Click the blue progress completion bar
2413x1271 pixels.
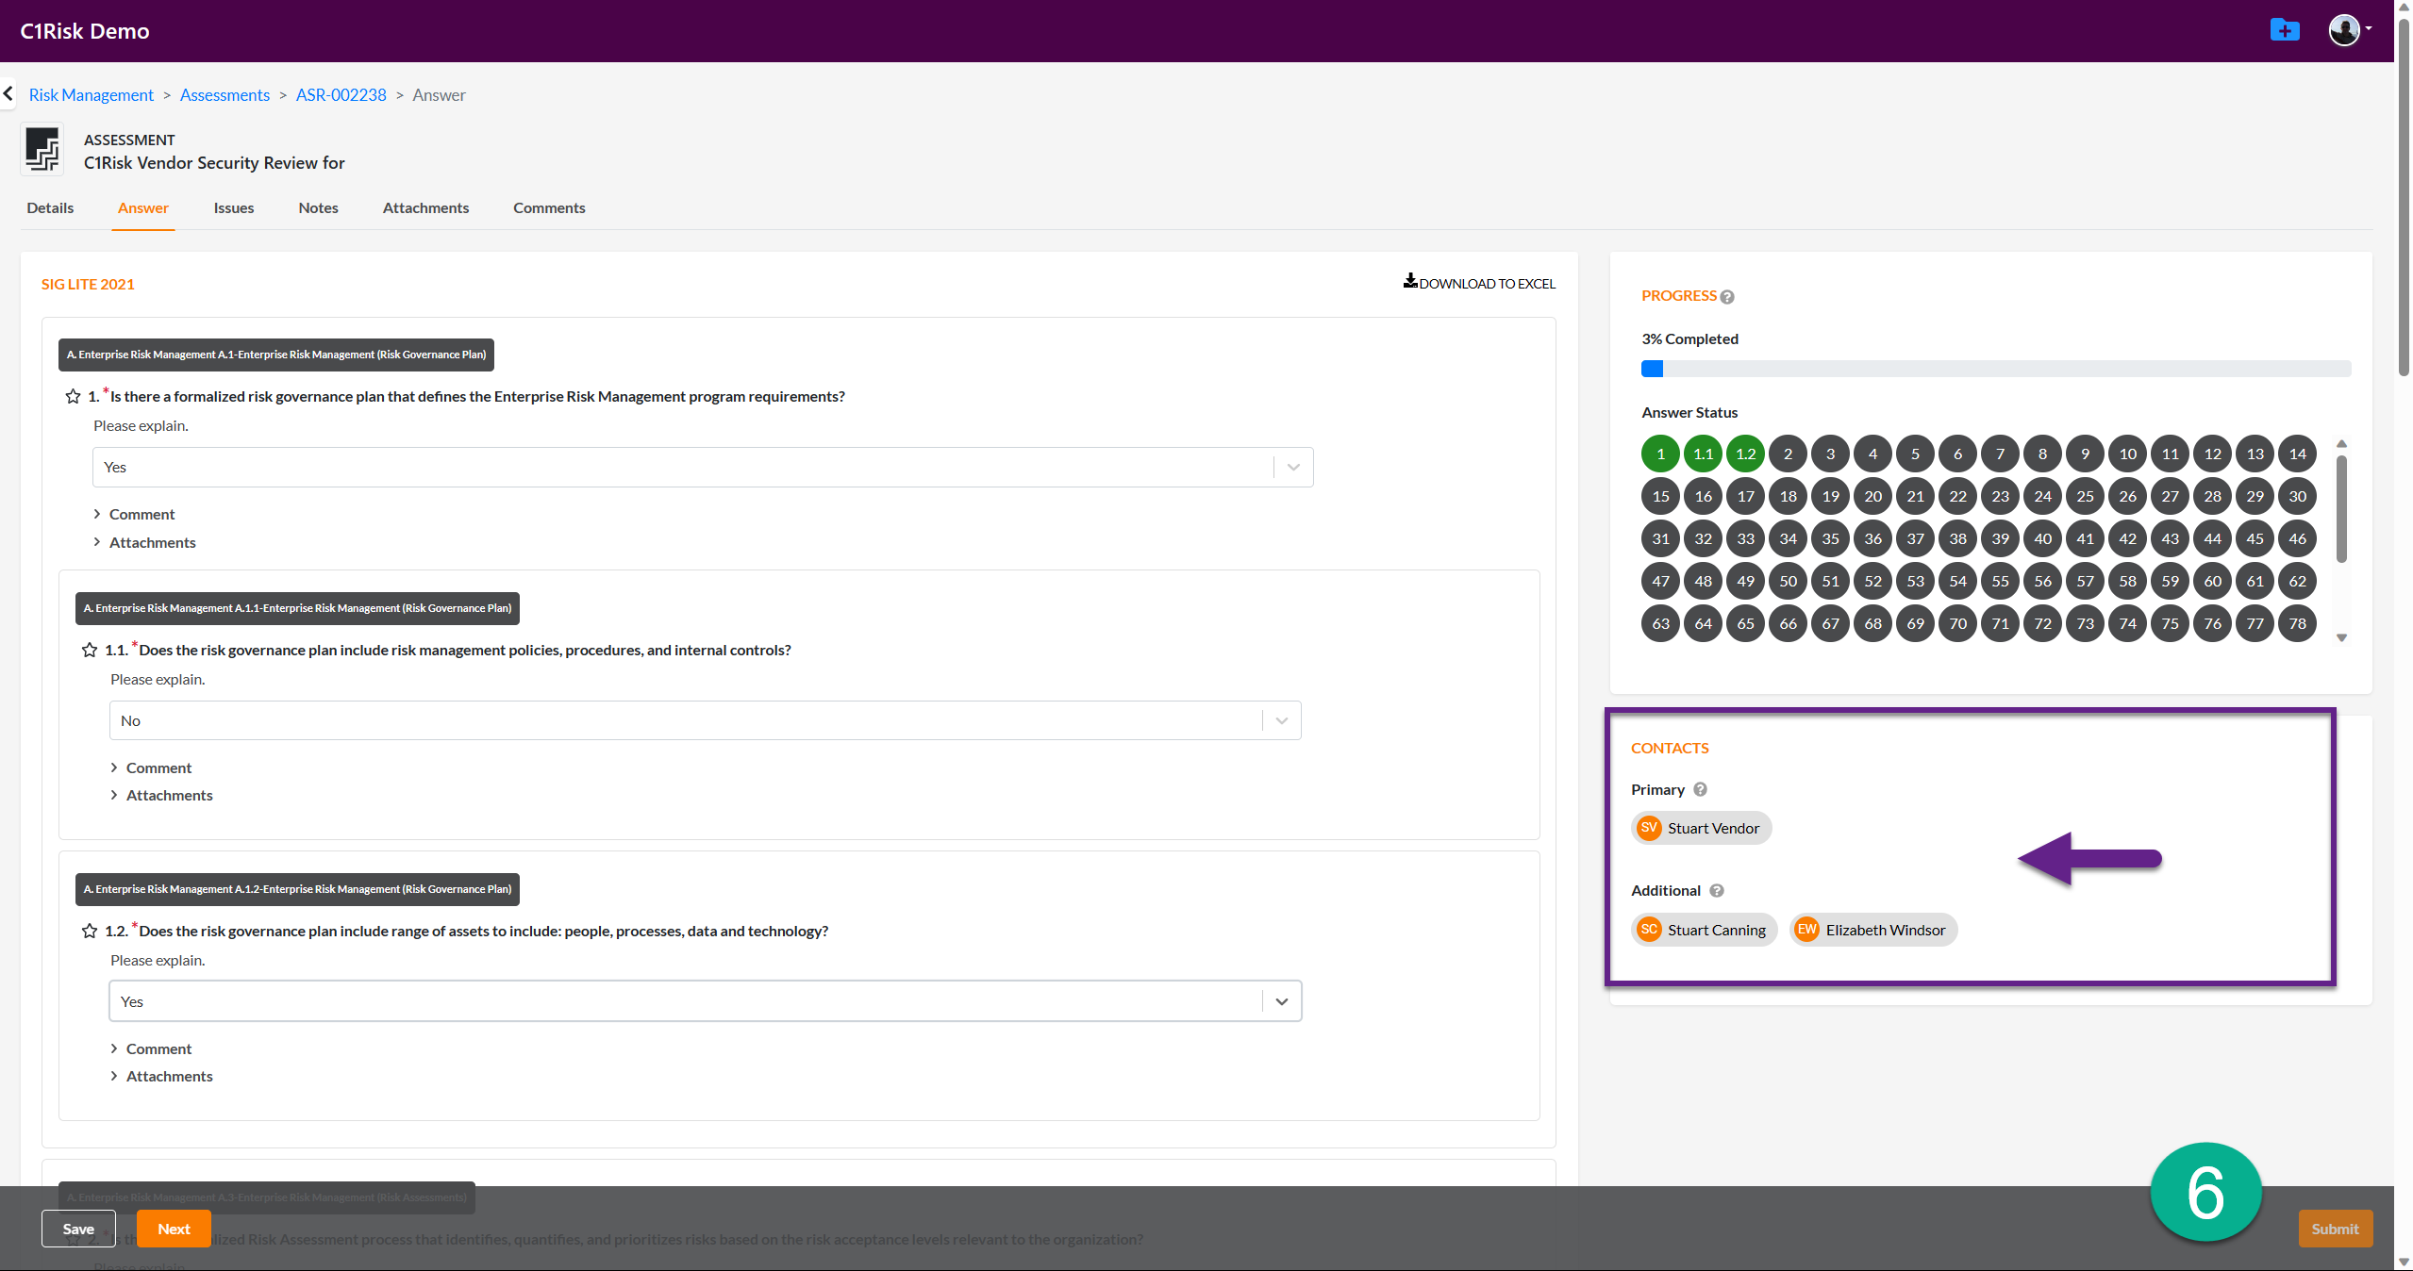click(1652, 369)
